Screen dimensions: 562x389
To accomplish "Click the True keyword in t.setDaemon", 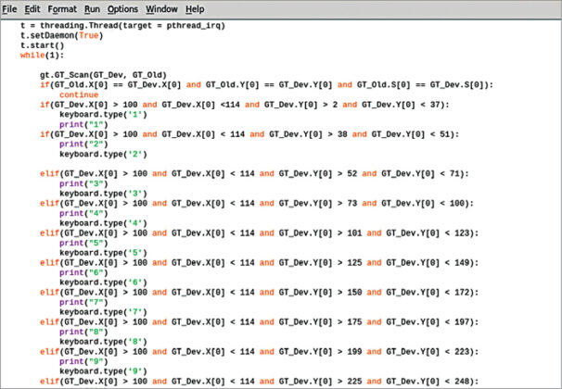I will [89, 35].
